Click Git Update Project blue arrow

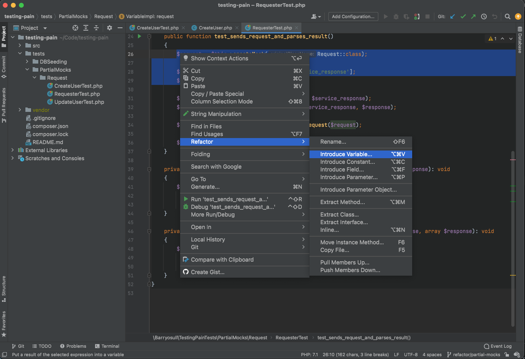(x=452, y=17)
